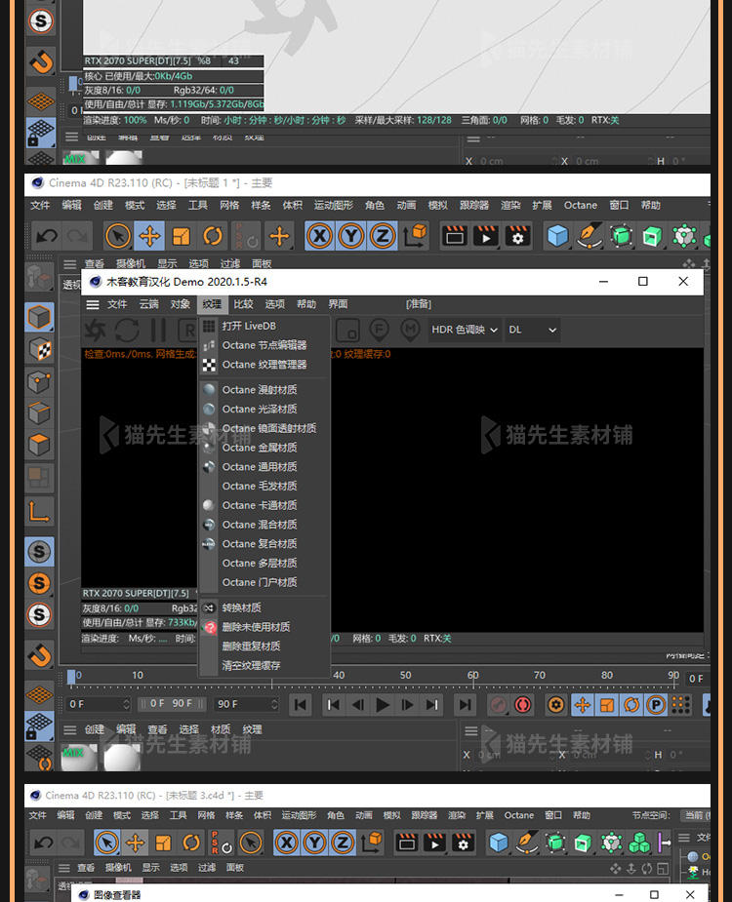Toggle Position keying in timeline bar
This screenshot has width=732, height=902.
tap(583, 705)
